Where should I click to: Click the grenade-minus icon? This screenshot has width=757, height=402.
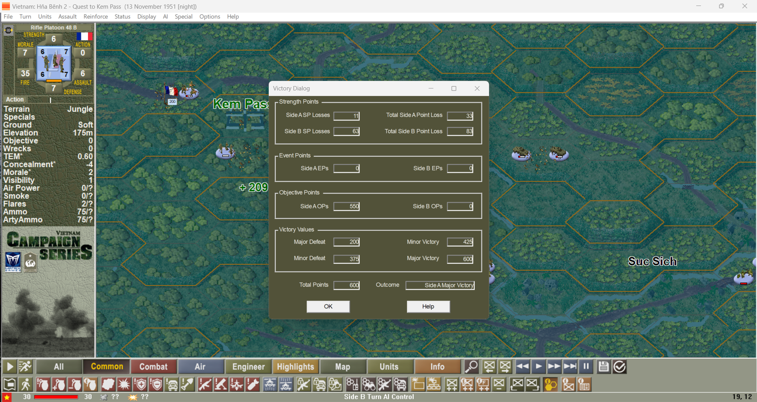pos(75,384)
